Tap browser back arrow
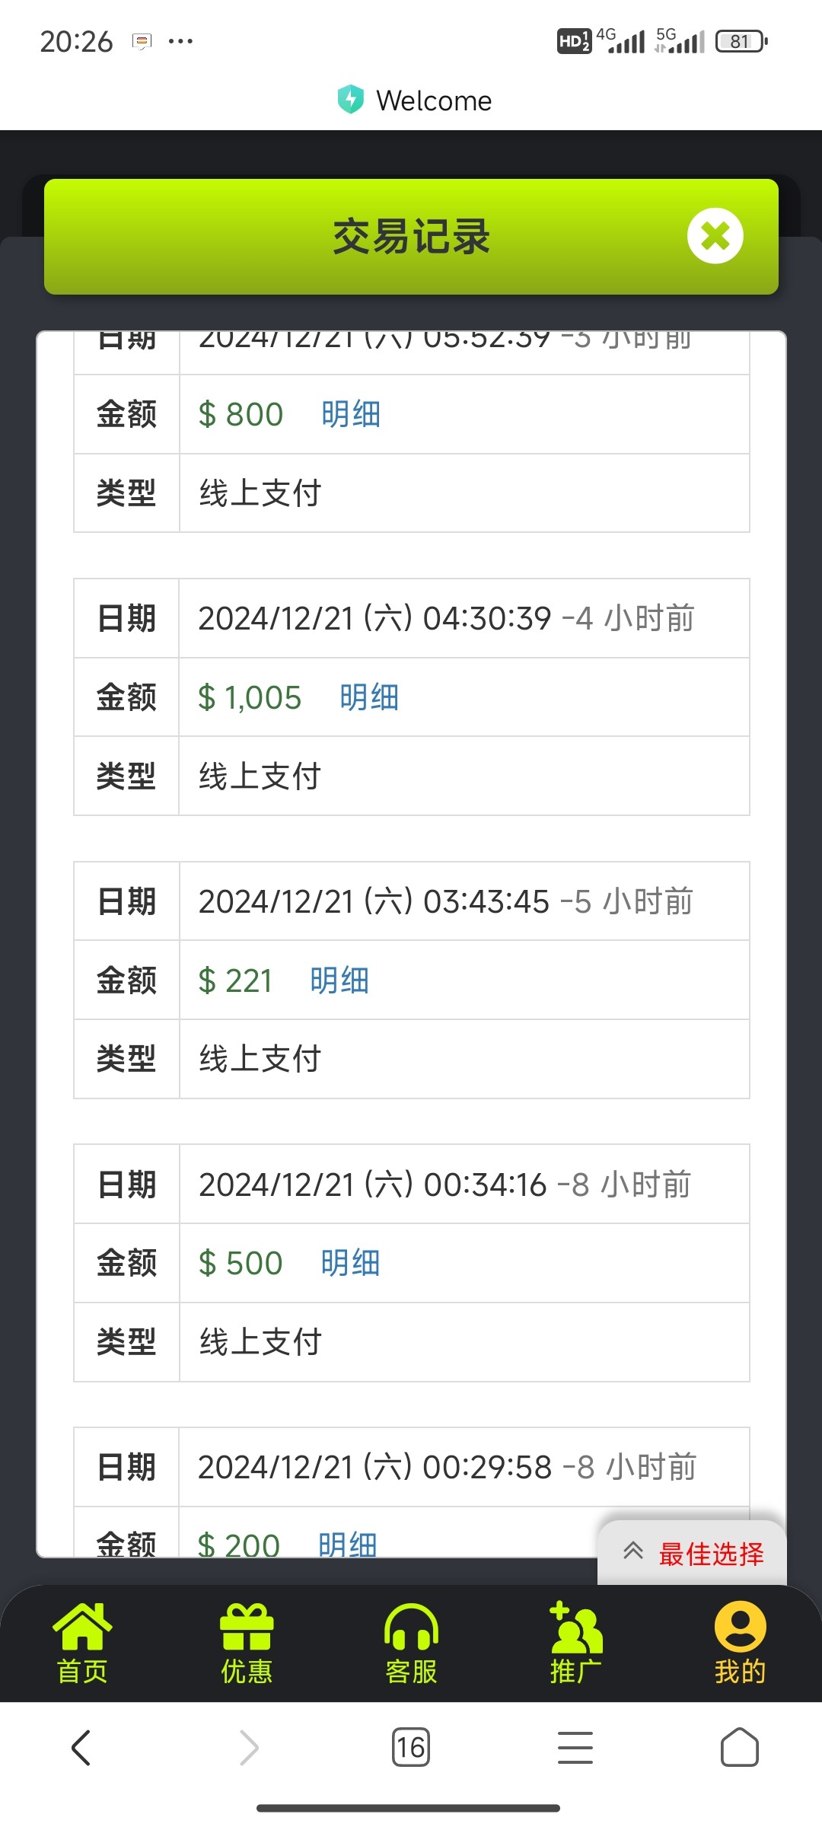This screenshot has width=822, height=1827. 81,1747
